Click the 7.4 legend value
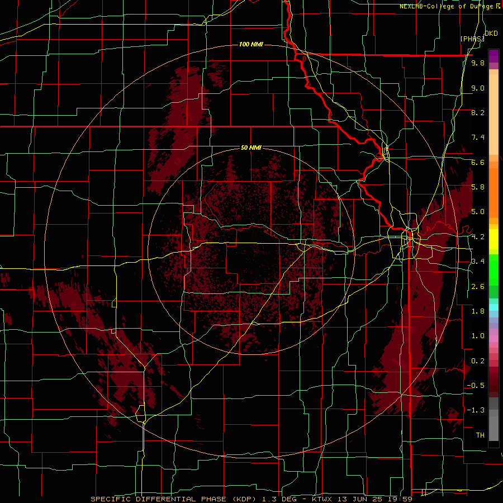The width and height of the screenshot is (503, 503). (x=478, y=137)
